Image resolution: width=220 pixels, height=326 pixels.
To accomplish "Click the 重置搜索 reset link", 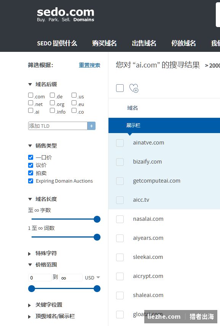I will [x=89, y=65].
